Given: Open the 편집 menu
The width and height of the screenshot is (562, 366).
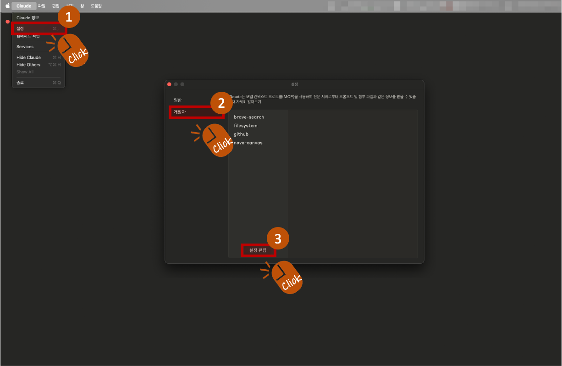Looking at the screenshot, I should pos(56,6).
